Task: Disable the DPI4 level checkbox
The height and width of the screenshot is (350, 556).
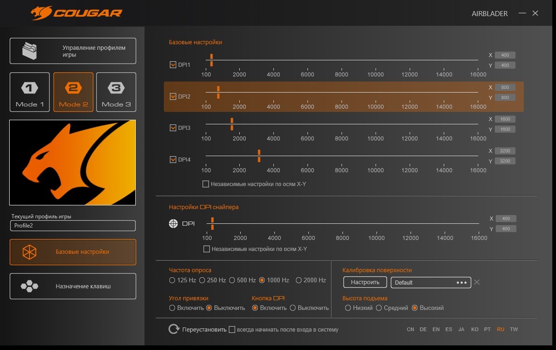Action: tap(173, 160)
